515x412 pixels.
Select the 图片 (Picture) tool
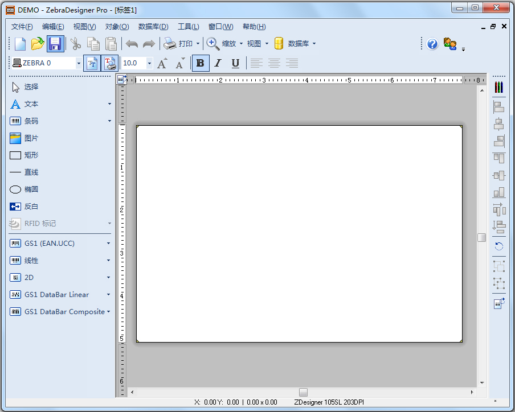[x=31, y=138]
